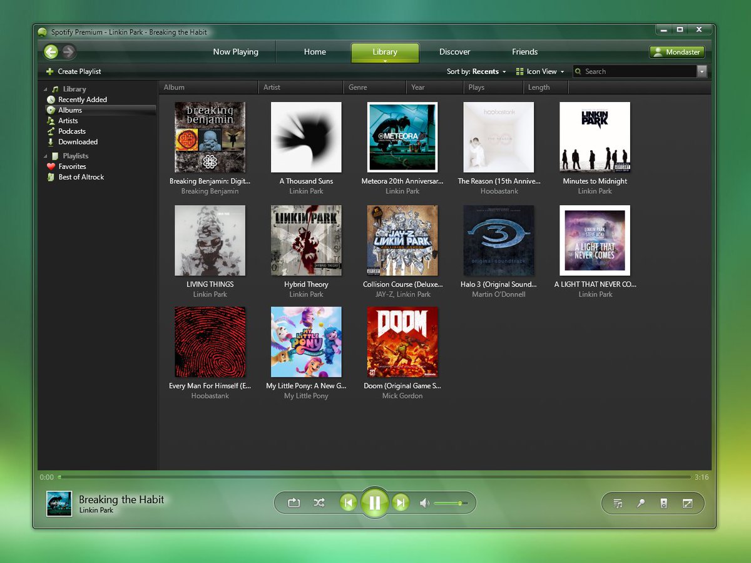Sort by the Length column header

pyautogui.click(x=545, y=88)
